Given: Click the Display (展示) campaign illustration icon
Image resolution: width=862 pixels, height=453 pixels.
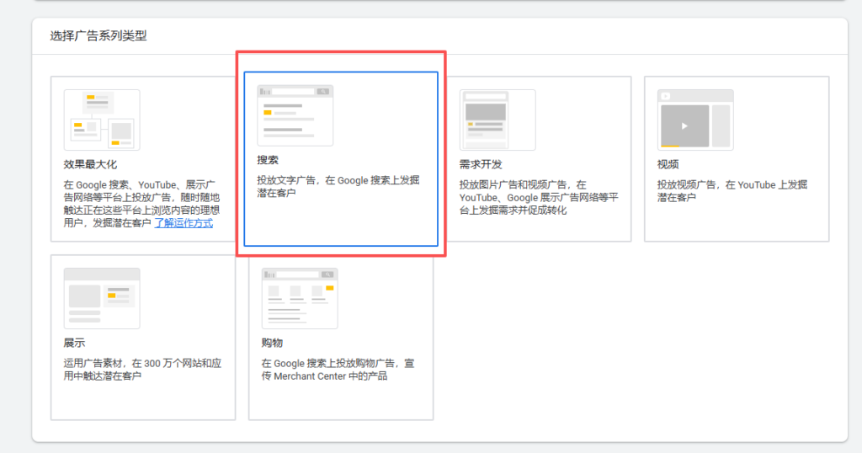Looking at the screenshot, I should tap(102, 298).
